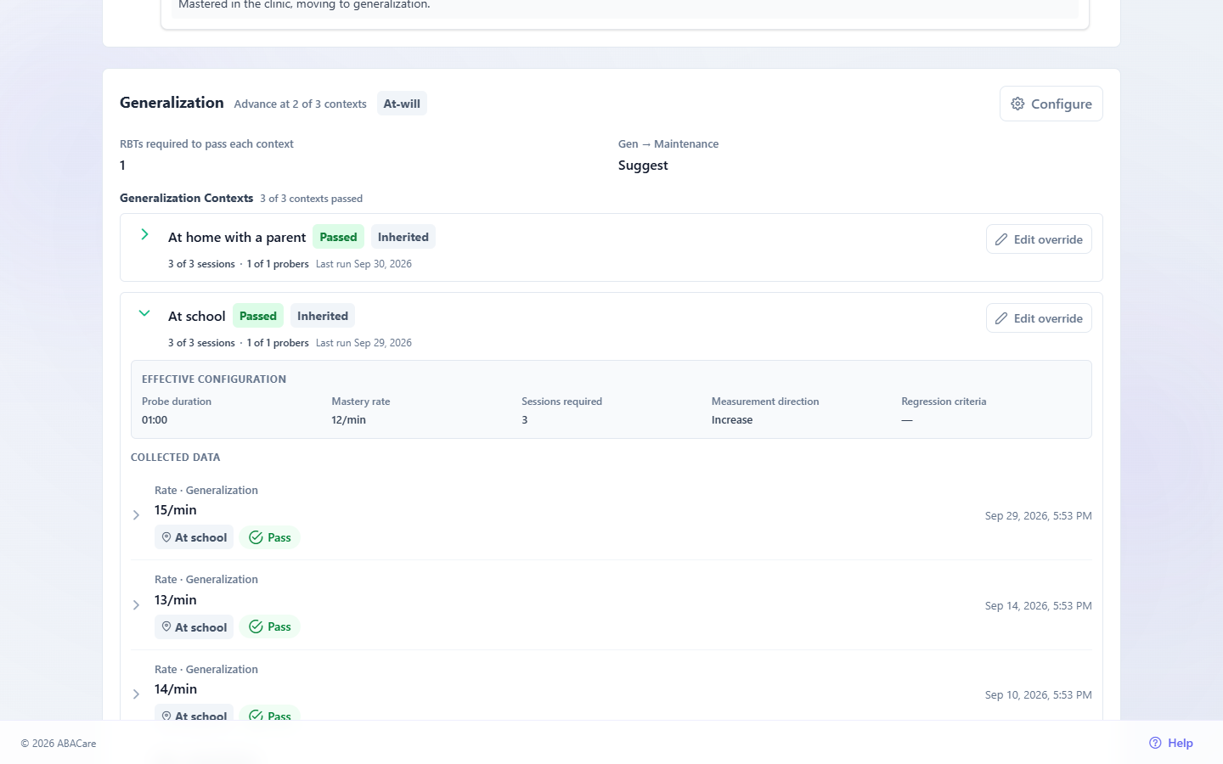1223x764 pixels.
Task: Expand the 14/min data record
Action: pyautogui.click(x=136, y=694)
